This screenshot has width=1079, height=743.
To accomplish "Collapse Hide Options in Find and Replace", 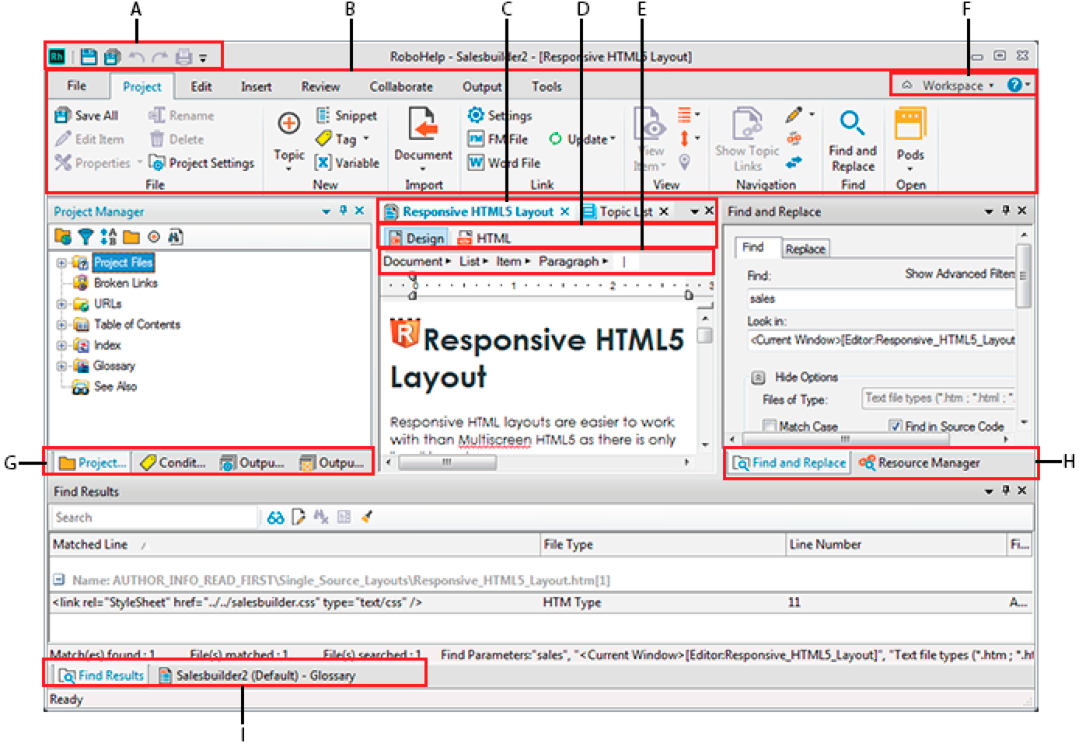I will [x=758, y=378].
